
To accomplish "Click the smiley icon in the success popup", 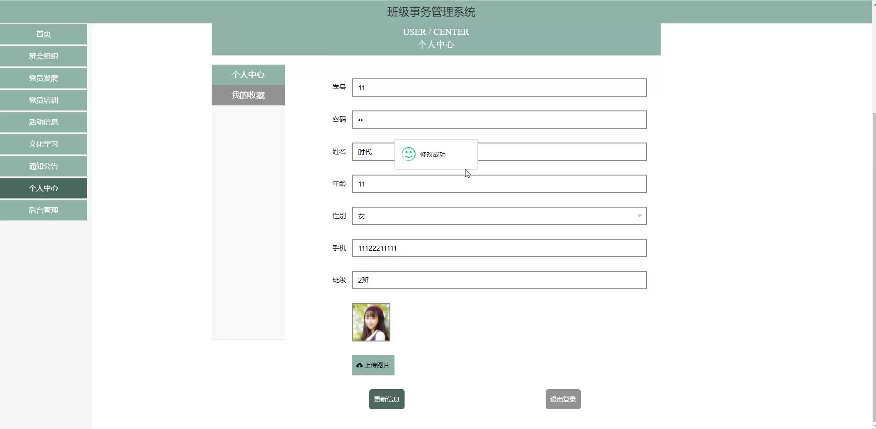I will [408, 154].
